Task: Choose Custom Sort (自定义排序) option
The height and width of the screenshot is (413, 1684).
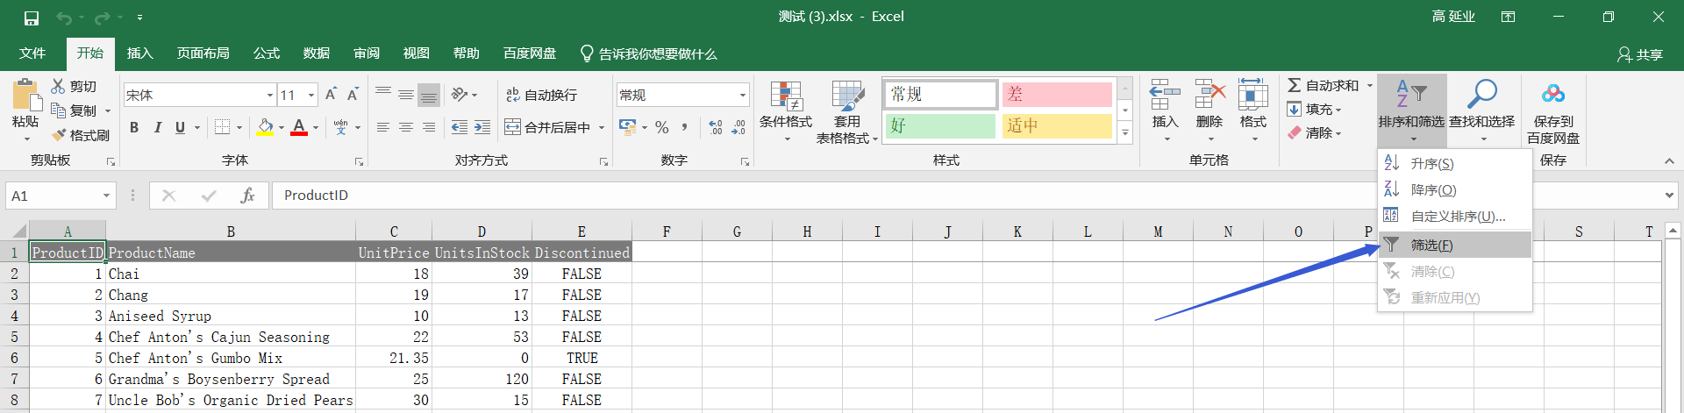Action: click(x=1455, y=217)
